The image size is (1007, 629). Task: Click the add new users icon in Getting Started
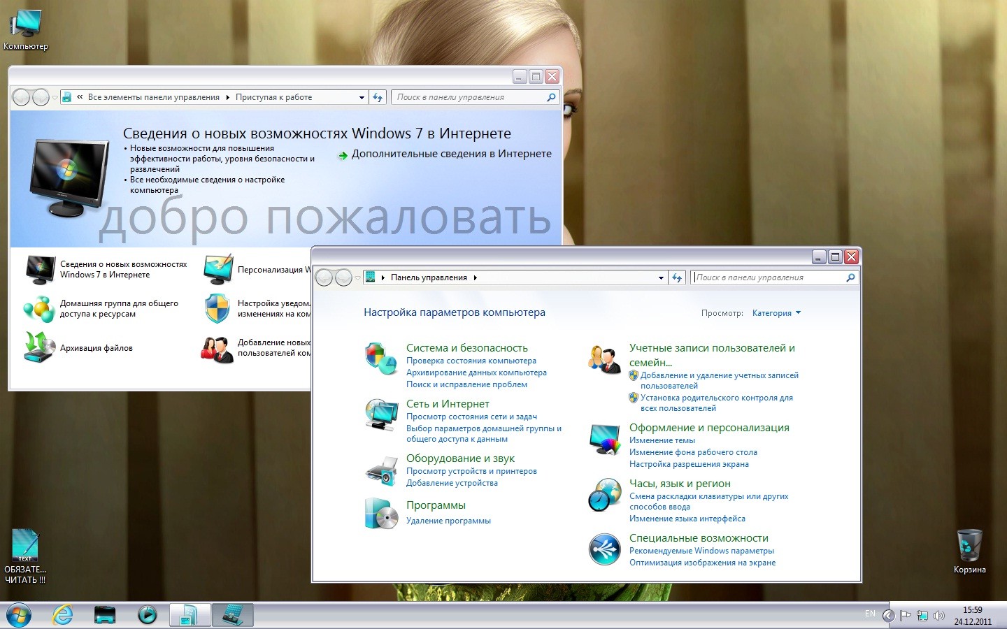217,349
